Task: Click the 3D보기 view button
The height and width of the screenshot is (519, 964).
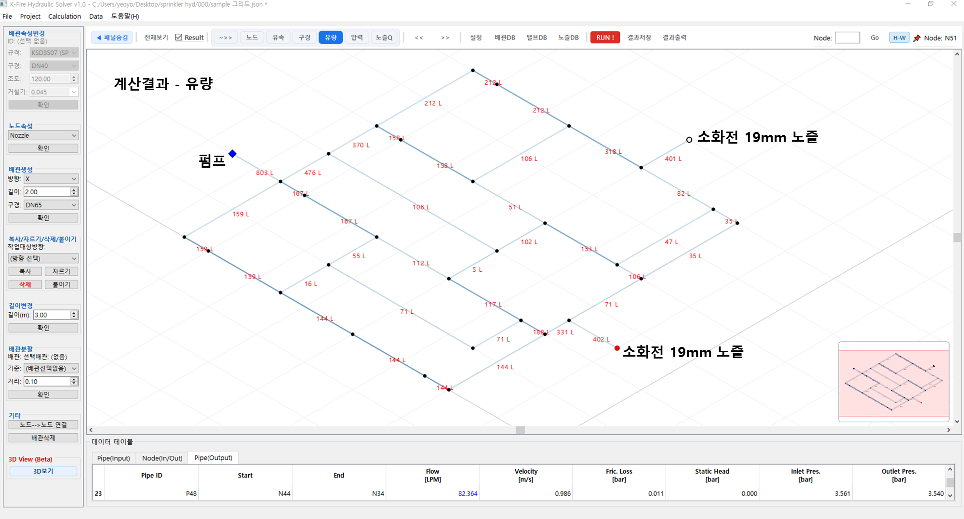Action: point(43,471)
